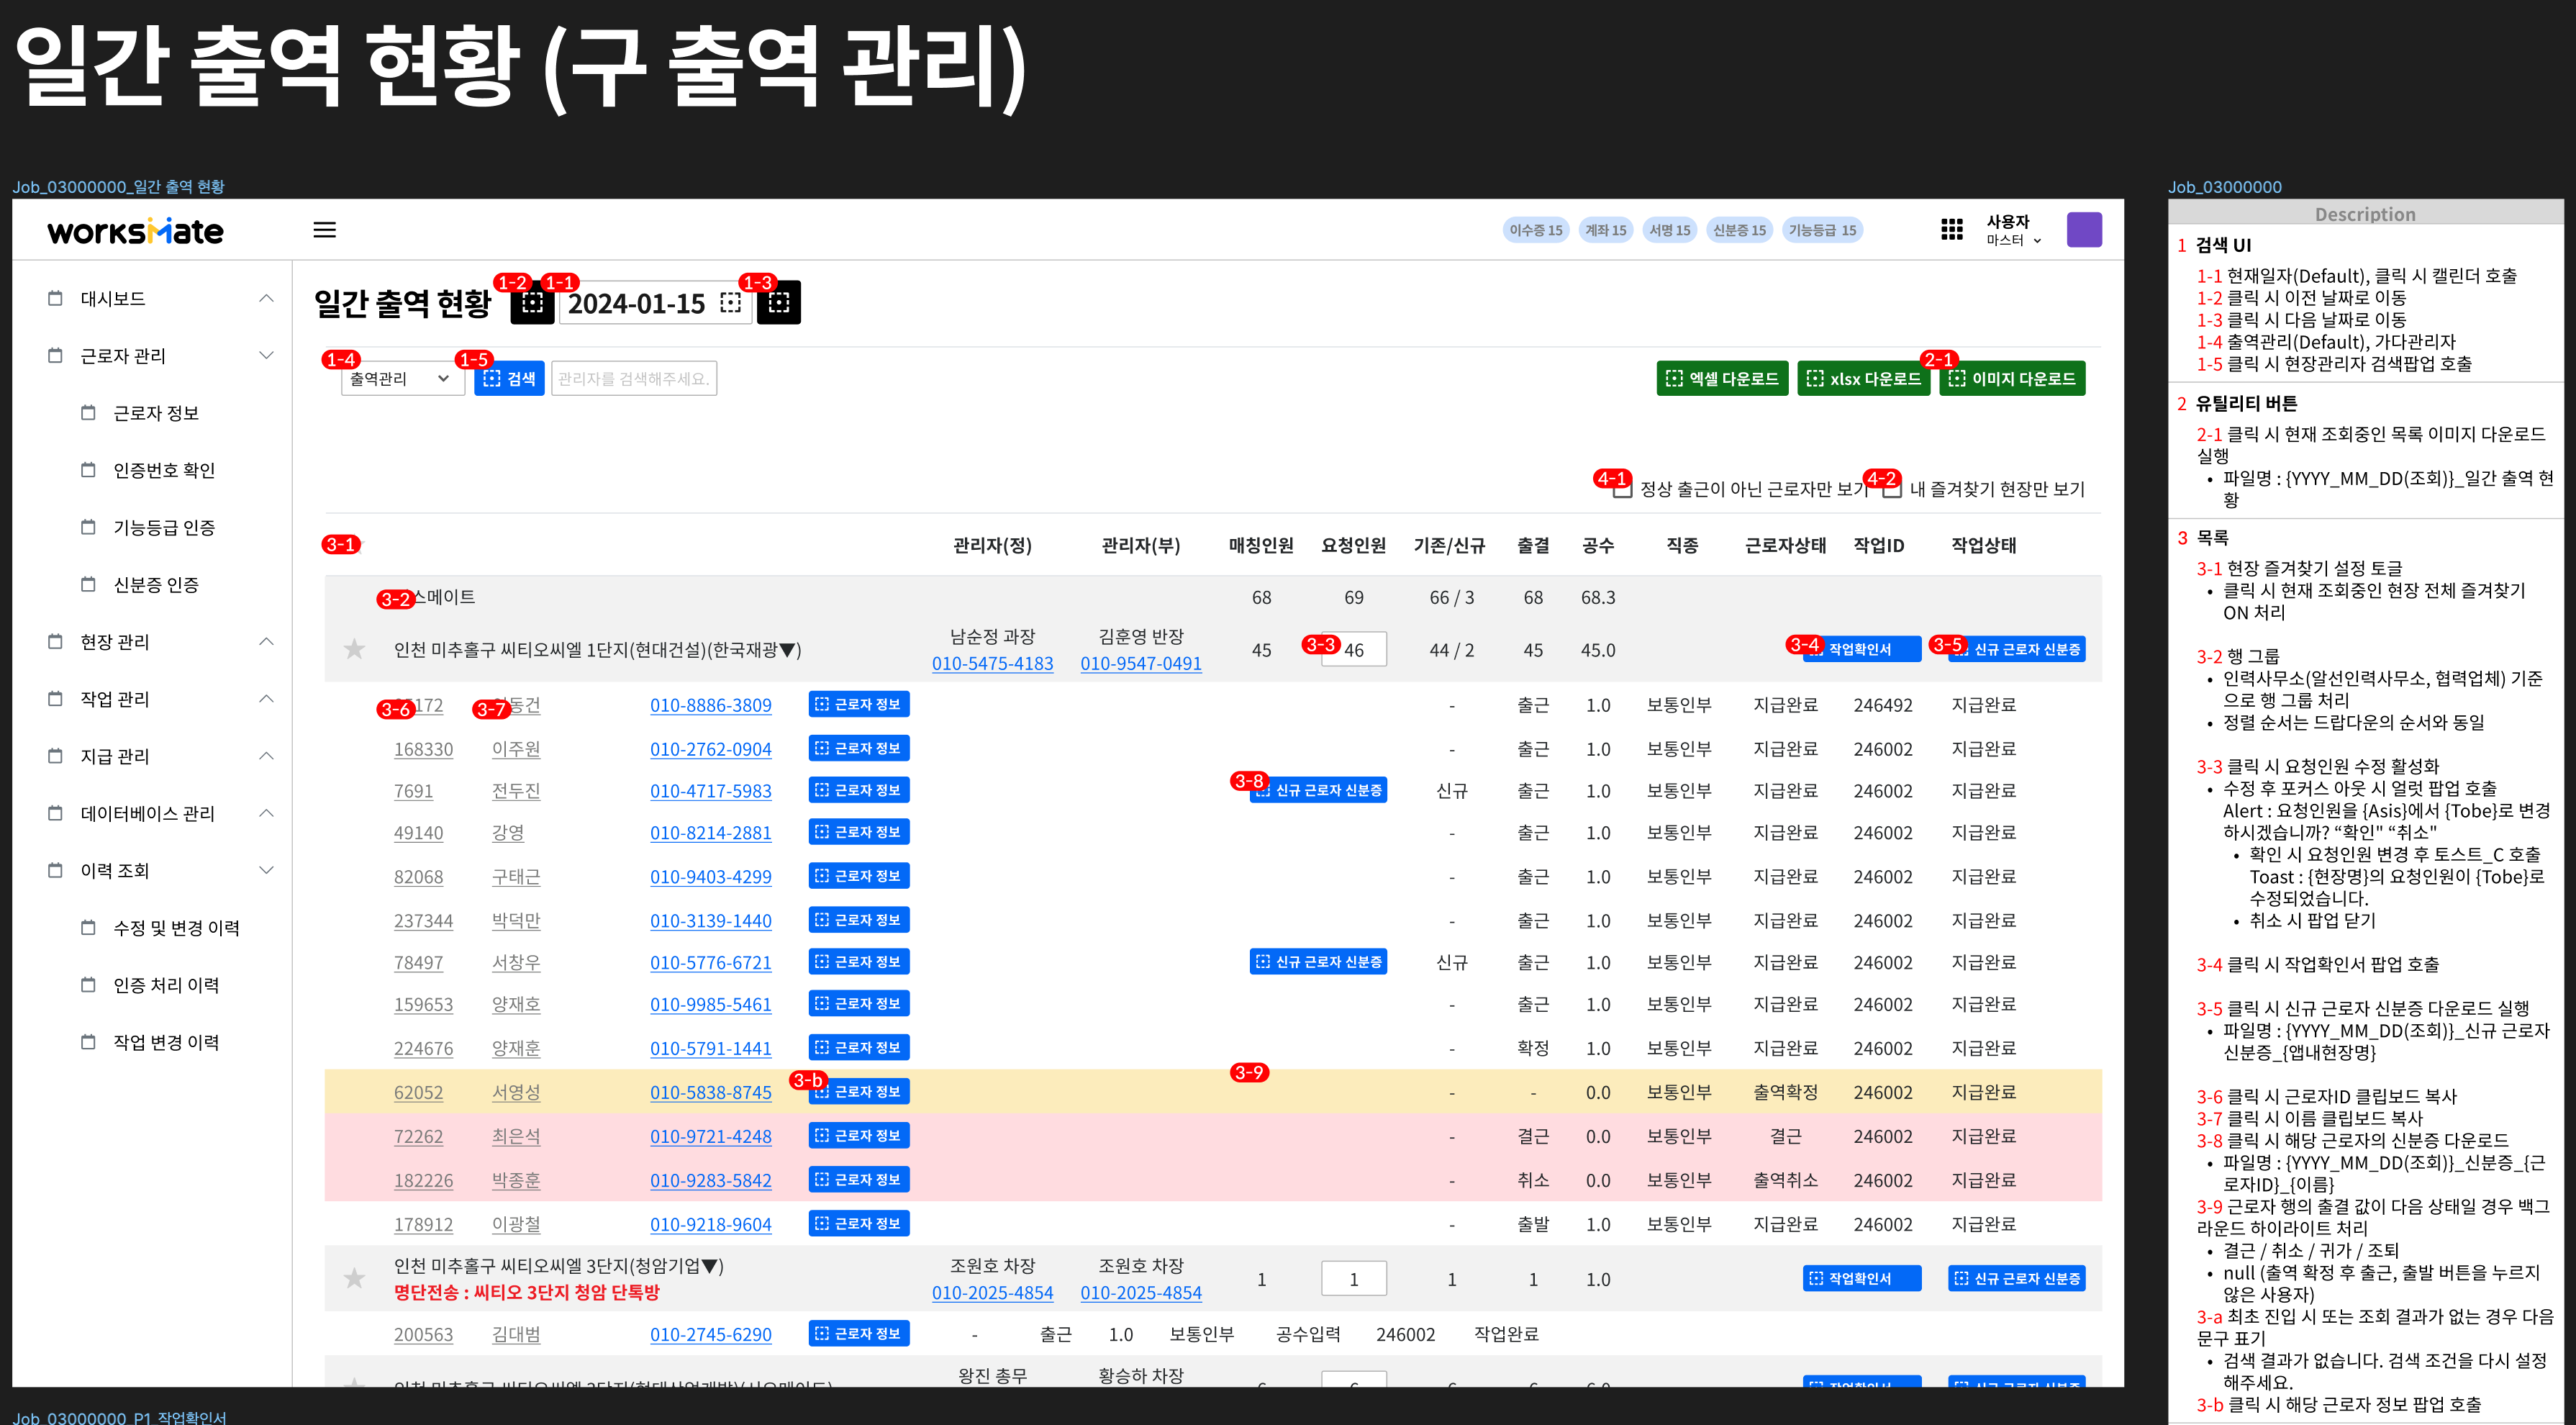Edit the 요청인원 field showing 46
This screenshot has width=2576, height=1425.
(1353, 649)
